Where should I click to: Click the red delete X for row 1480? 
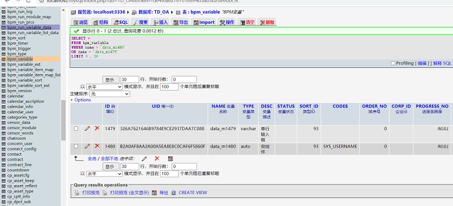[x=97, y=146]
